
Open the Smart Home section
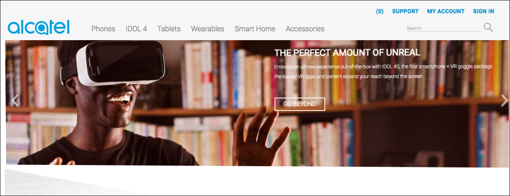(255, 29)
